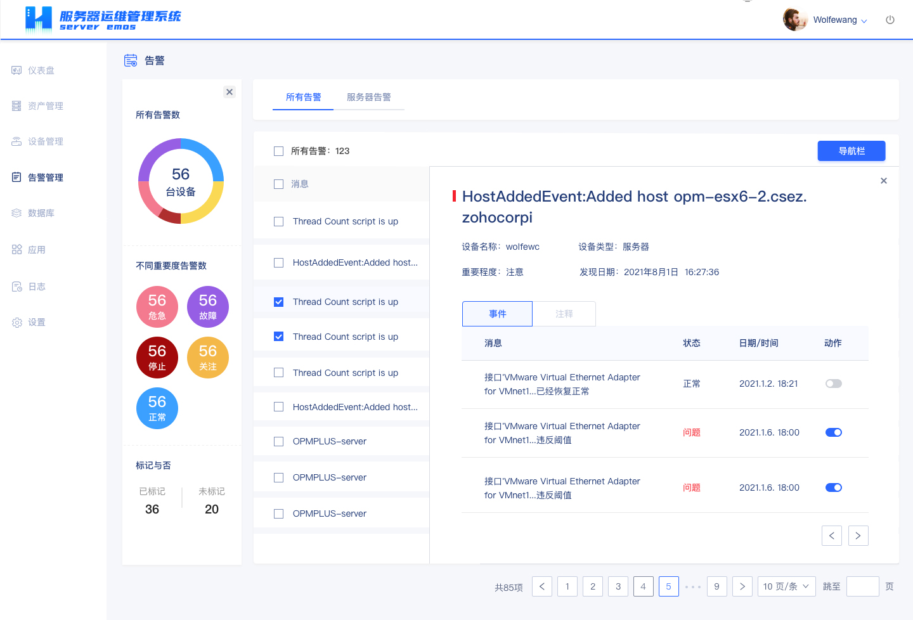The height and width of the screenshot is (620, 913).
Task: Click the log icon in sidebar
Action: click(16, 287)
